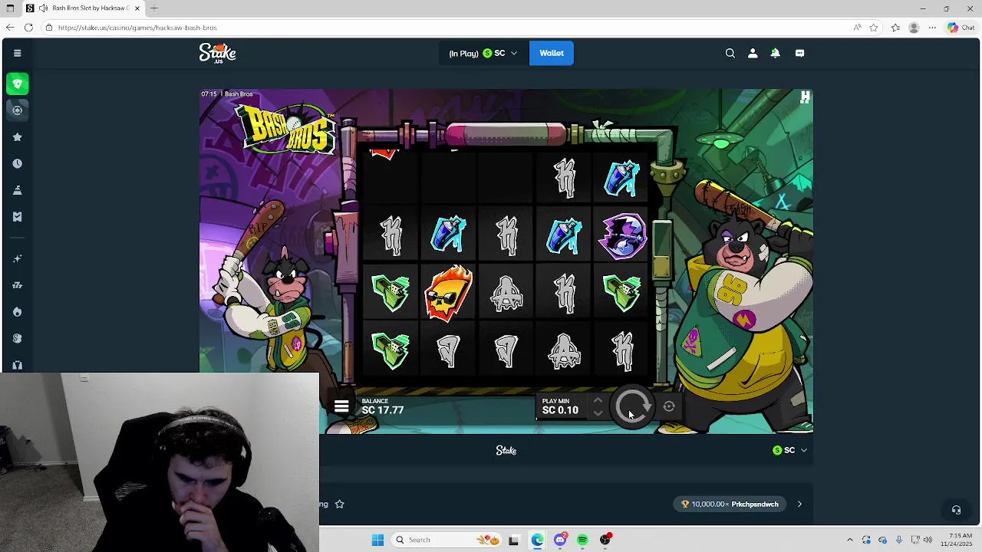This screenshot has height=552, width=982.
Task: Open recent games clock sidebar icon
Action: click(x=17, y=163)
